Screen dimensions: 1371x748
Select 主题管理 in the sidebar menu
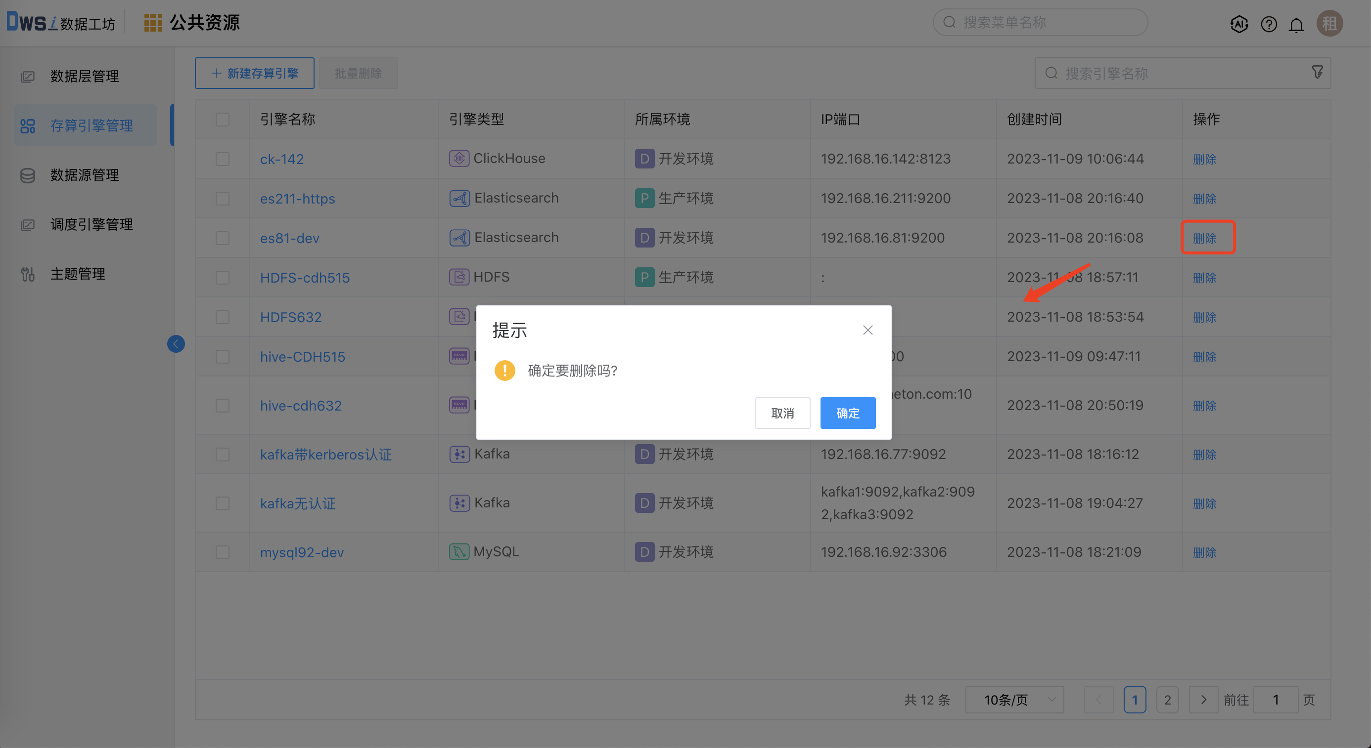[x=78, y=273]
